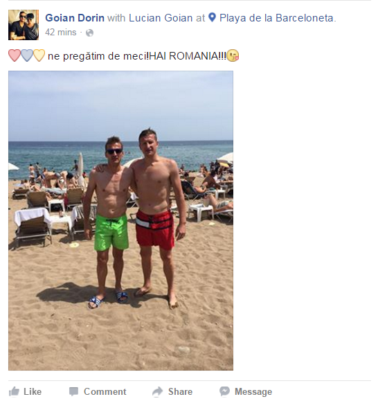This screenshot has height=399, width=378.
Task: Click the Message button label
Action: (253, 391)
